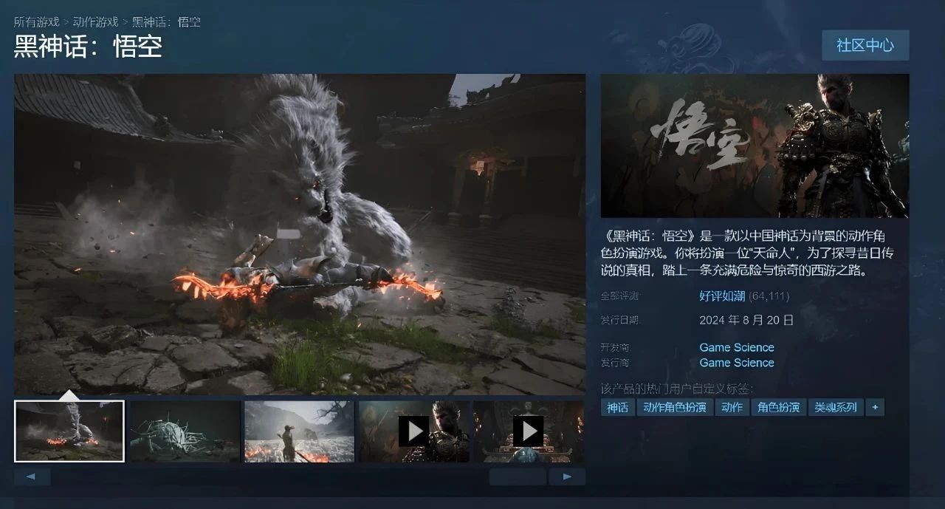The width and height of the screenshot is (945, 509).
Task: Click the right arrow under the thumbnails
Action: pos(567,476)
